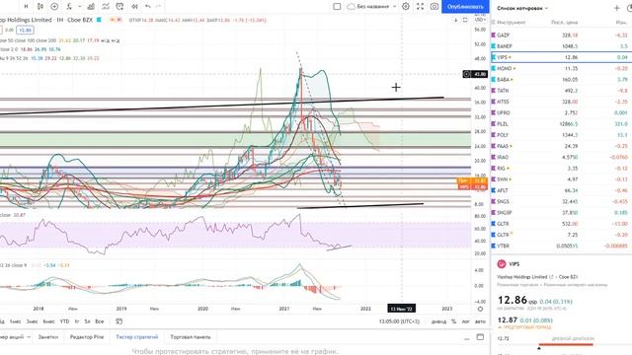Select the SWN row in the watchlist
This screenshot has height=355, width=632.
[561, 179]
